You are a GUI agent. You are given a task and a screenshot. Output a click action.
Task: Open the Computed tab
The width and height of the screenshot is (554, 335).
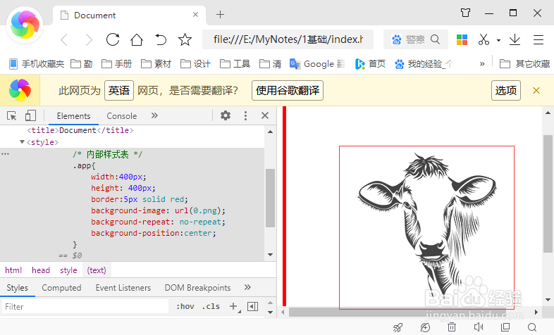pos(61,288)
